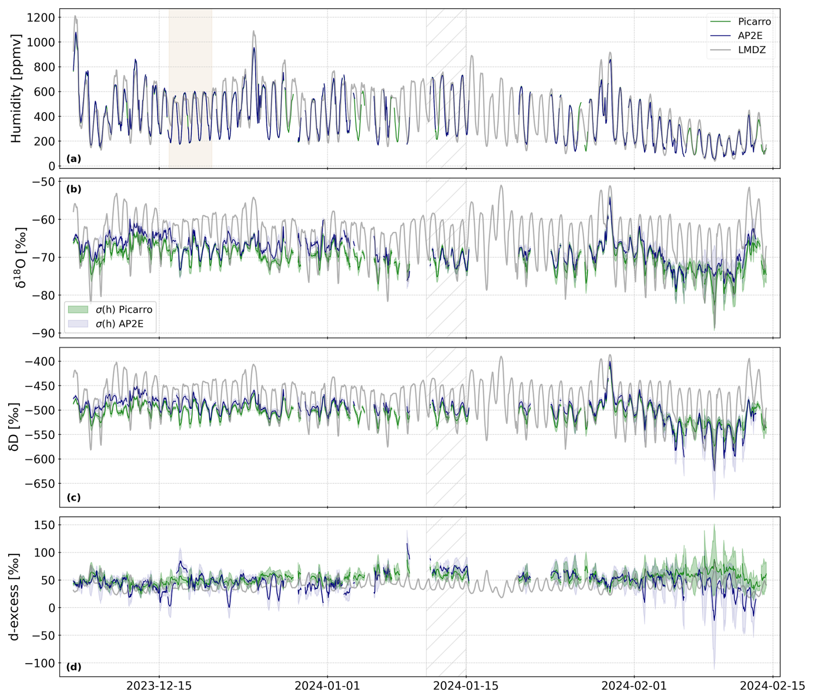813x698 pixels.
Task: Click the δD [‰] axis label
Action: (14, 427)
